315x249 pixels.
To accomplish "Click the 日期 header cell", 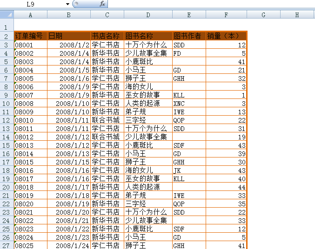I will [69, 36].
